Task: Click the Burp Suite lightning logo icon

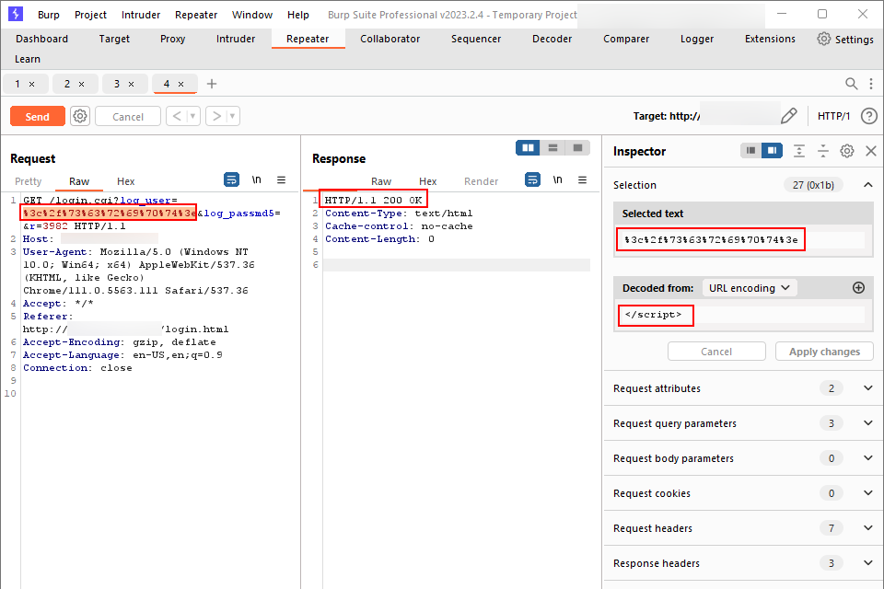Action: pos(16,14)
